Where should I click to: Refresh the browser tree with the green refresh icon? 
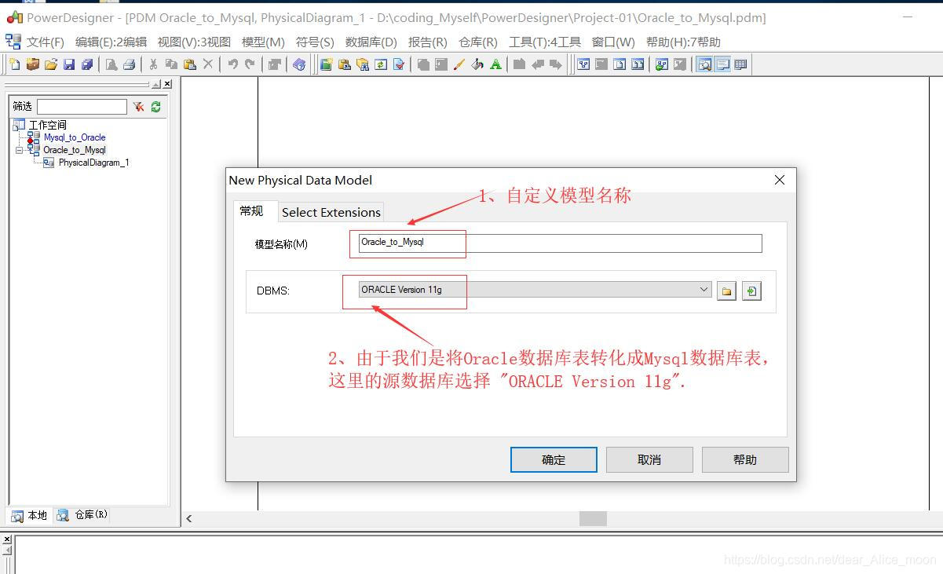pyautogui.click(x=155, y=107)
